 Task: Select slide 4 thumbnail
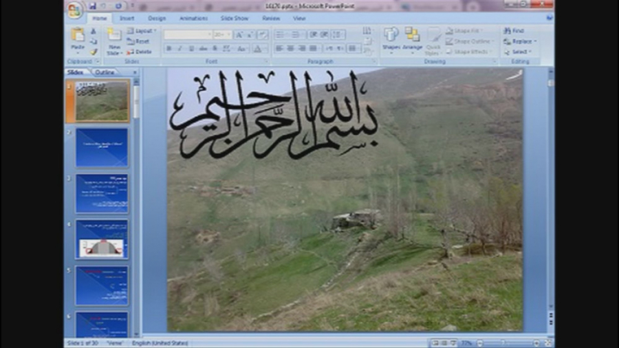coord(102,239)
